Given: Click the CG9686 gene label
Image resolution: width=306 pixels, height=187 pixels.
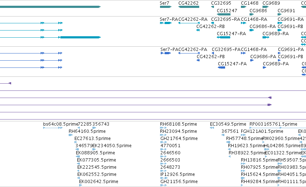Looking at the screenshot, I should point(258,10).
